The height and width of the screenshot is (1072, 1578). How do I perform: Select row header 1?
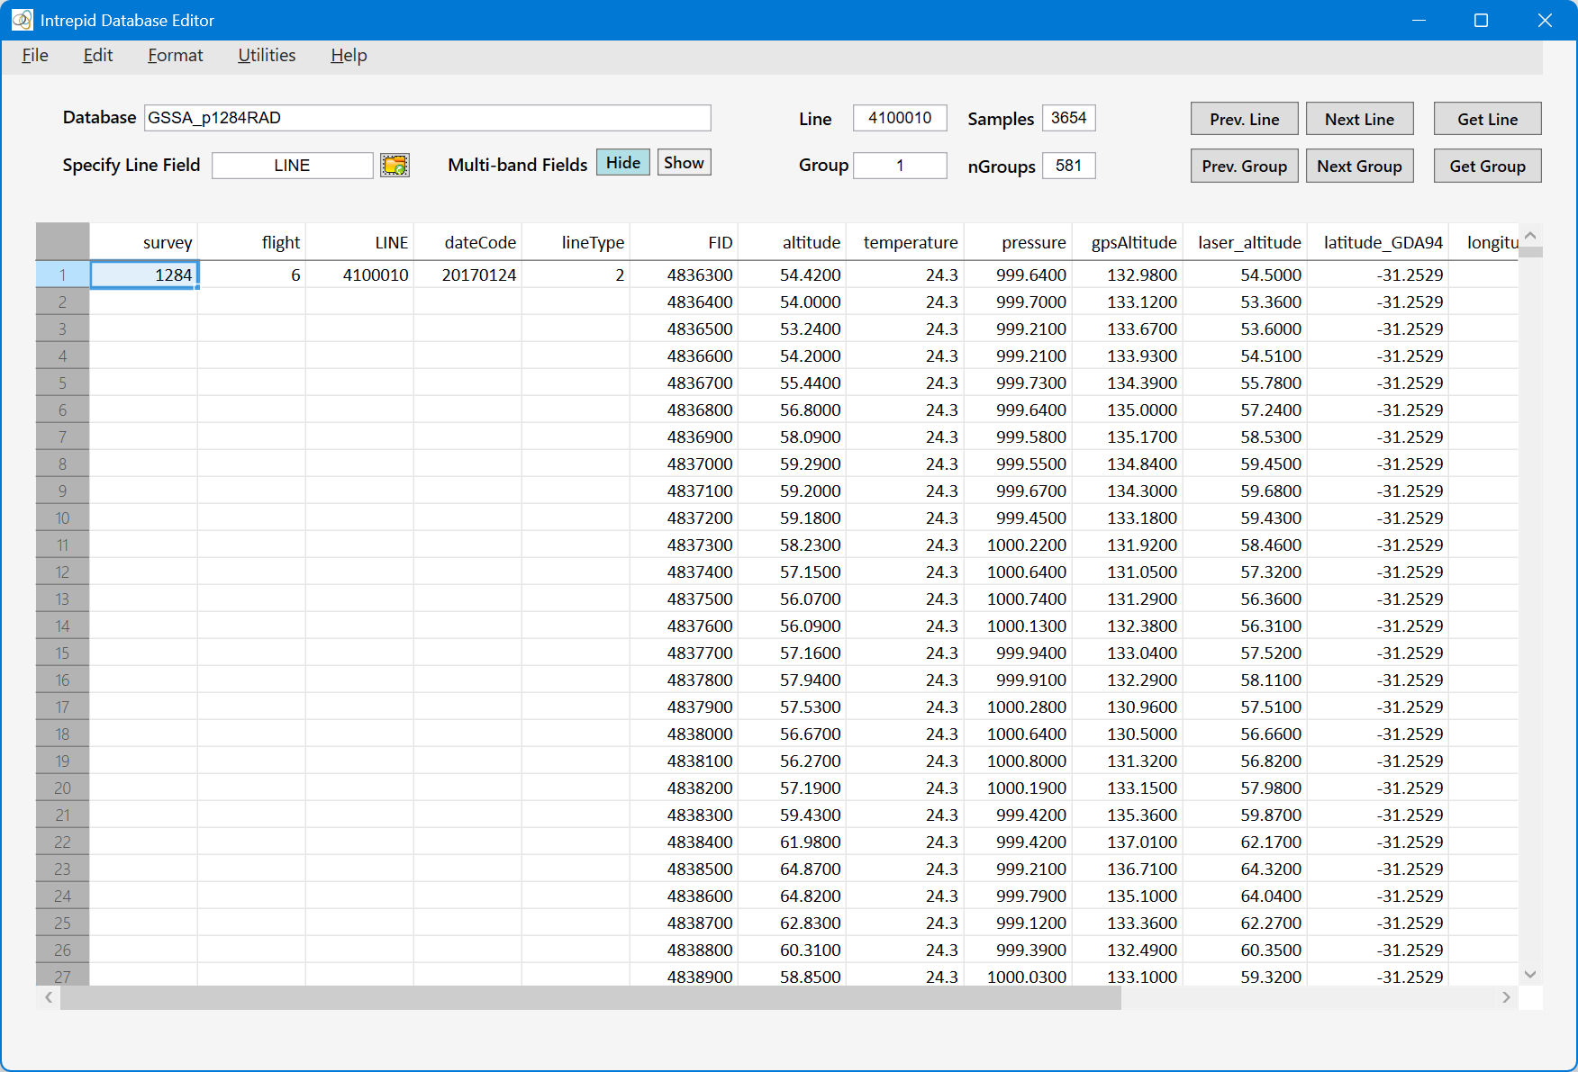[x=63, y=275]
